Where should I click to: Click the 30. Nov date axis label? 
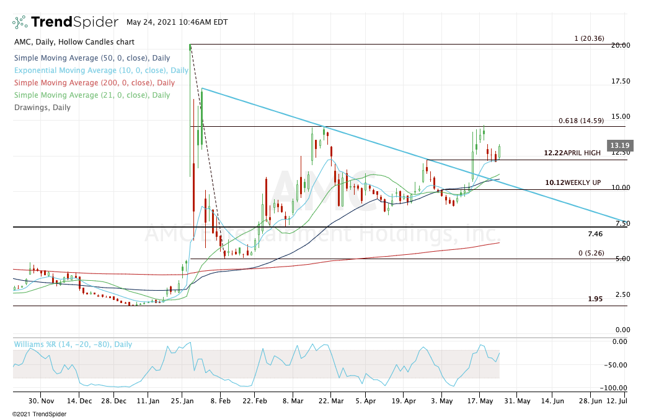click(41, 401)
